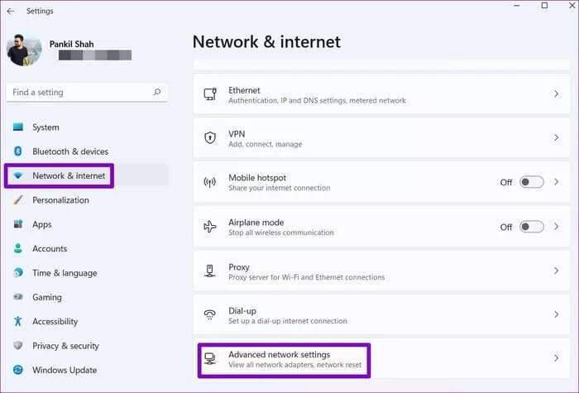Click the Ethernet monitor icon
The image size is (579, 393).
click(x=210, y=93)
